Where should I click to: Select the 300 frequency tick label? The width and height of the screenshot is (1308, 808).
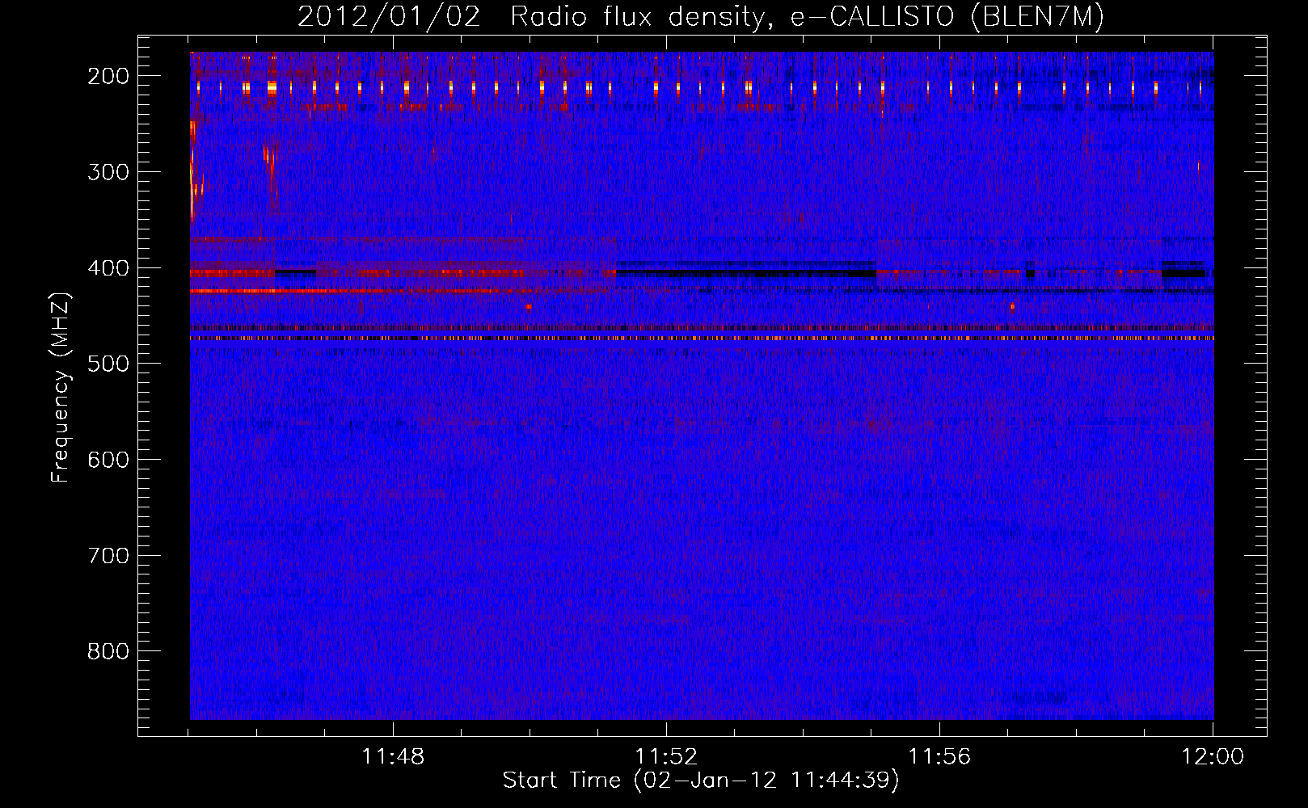click(x=108, y=172)
